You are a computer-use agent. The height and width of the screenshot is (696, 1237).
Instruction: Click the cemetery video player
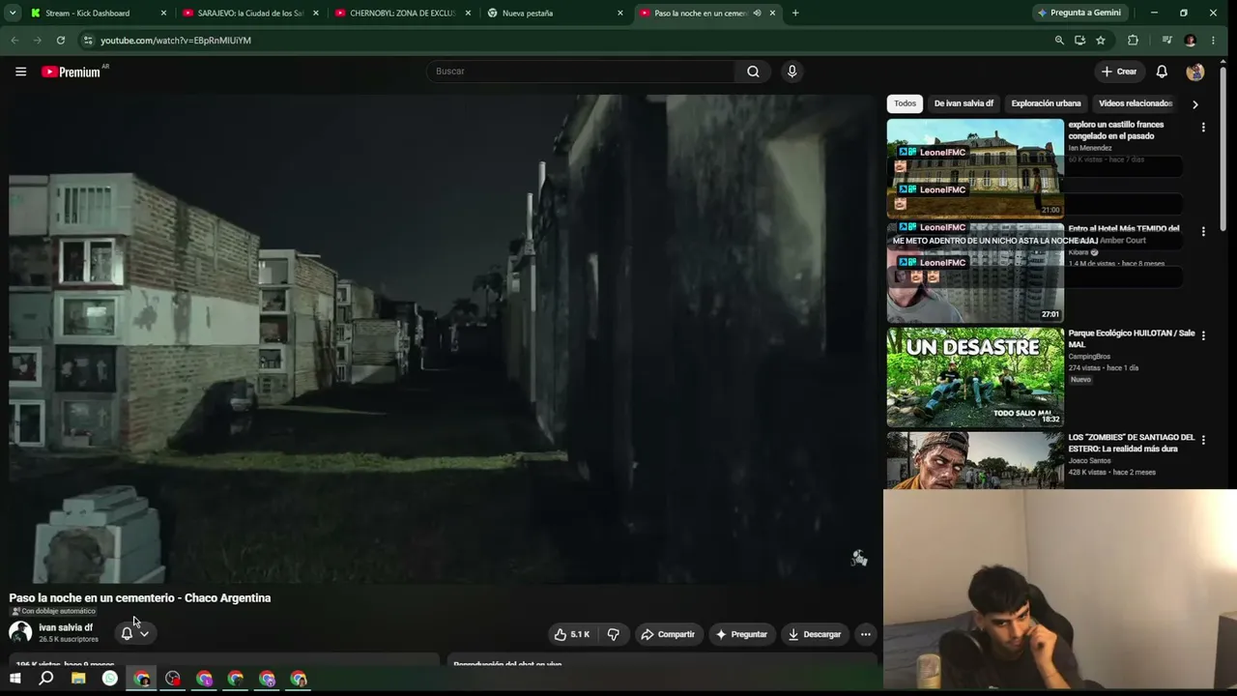441,339
